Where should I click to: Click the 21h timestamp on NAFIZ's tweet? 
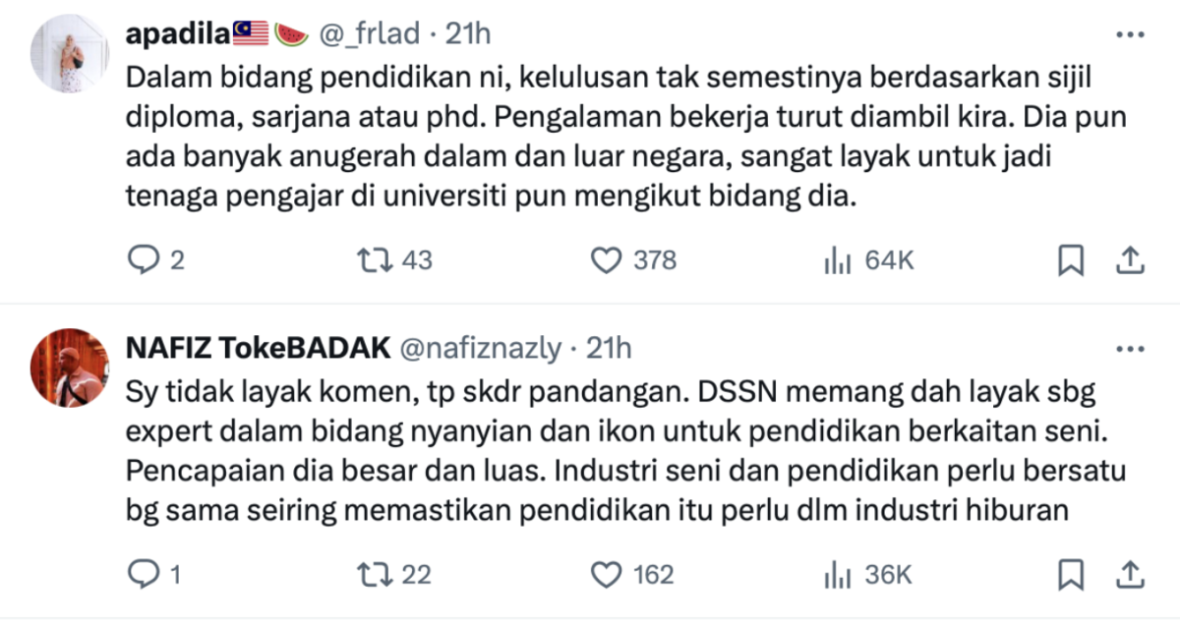[x=608, y=348]
